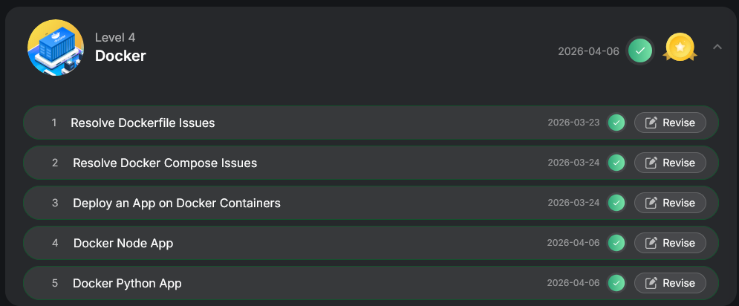The image size is (739, 306).
Task: Revise the Docker Node App task
Action: click(x=670, y=243)
